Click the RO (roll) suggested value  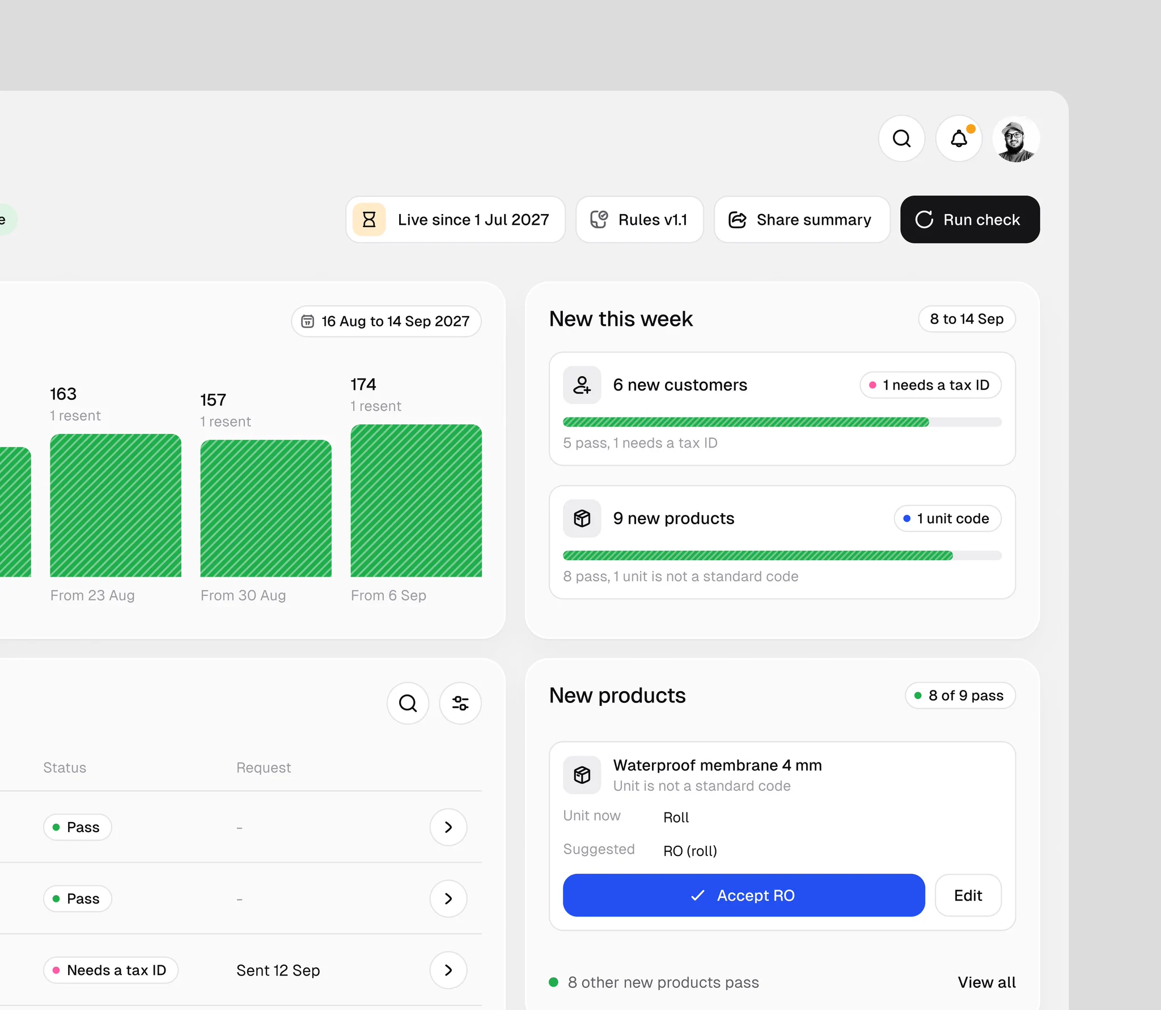tap(690, 851)
